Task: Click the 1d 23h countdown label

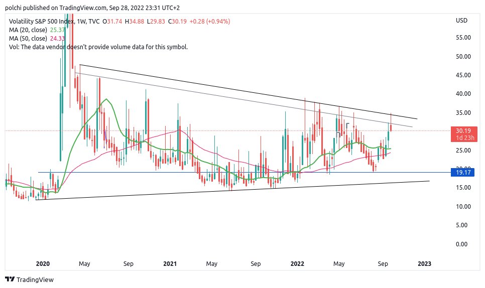Action: [465, 138]
